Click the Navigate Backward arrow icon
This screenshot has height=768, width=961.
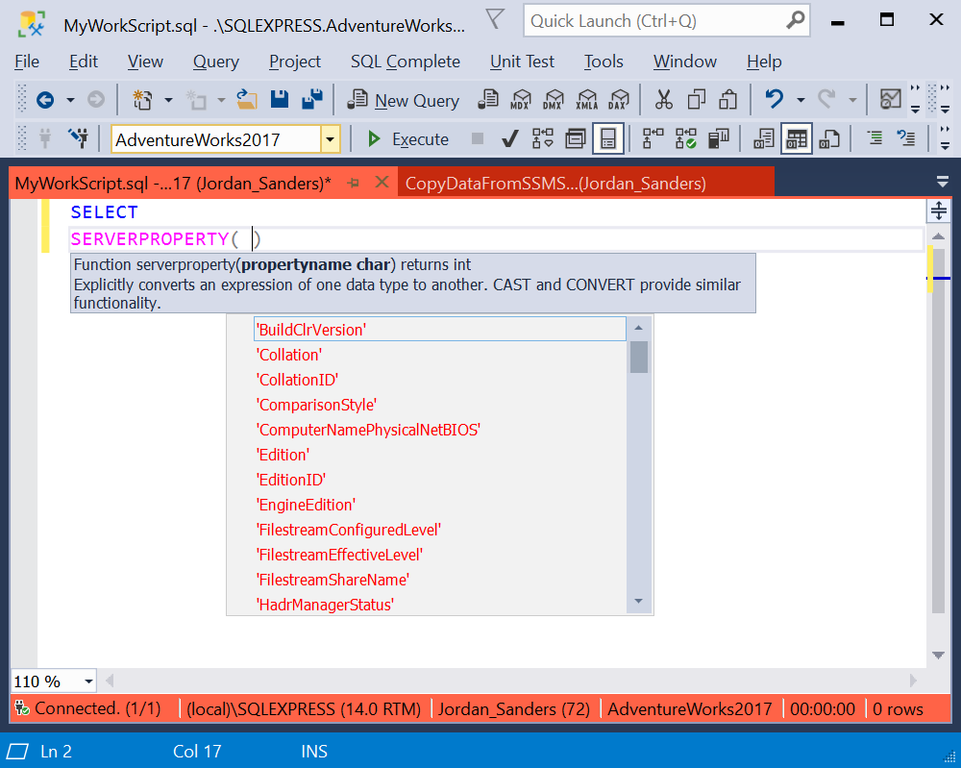point(45,99)
